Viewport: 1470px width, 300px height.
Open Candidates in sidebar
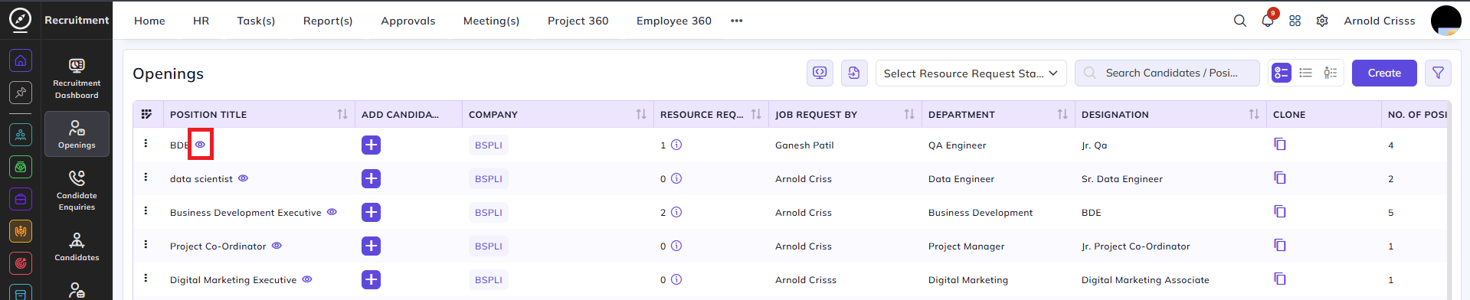[77, 246]
